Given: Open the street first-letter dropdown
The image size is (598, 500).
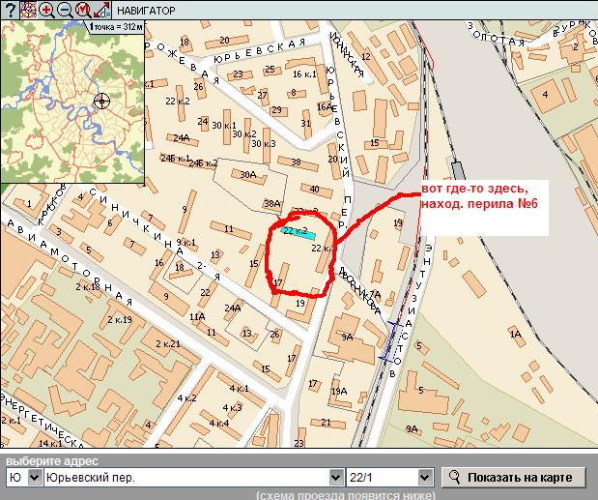Looking at the screenshot, I should (x=24, y=478).
